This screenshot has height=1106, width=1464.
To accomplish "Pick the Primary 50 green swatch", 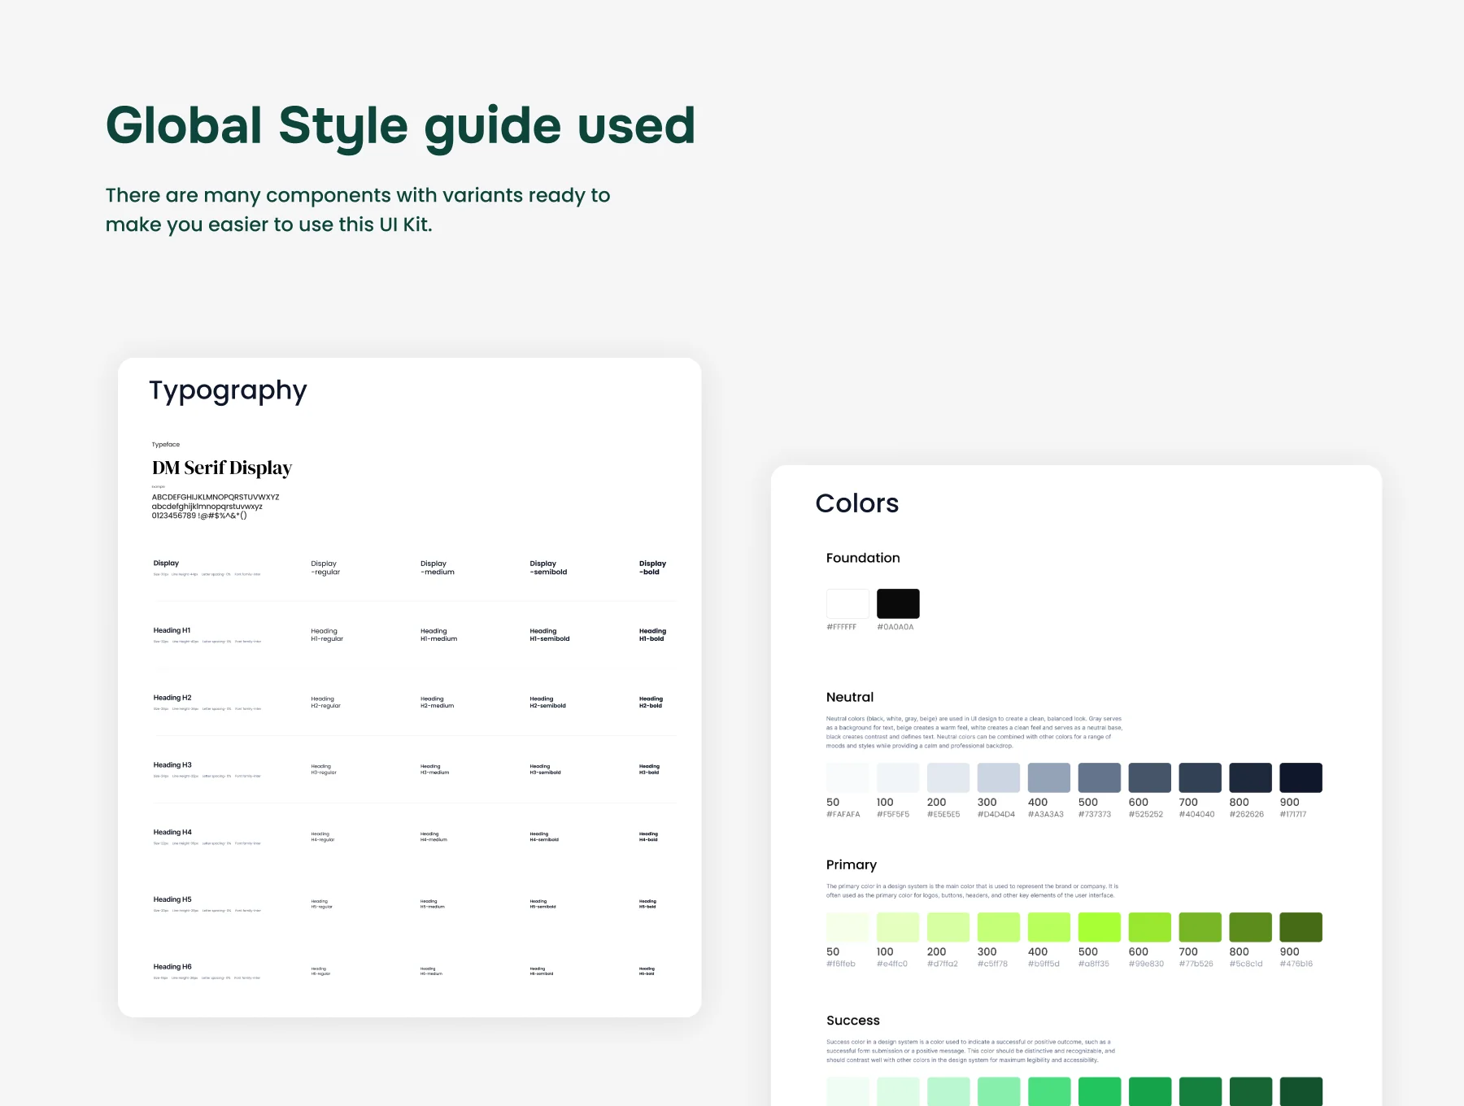I will coord(847,927).
